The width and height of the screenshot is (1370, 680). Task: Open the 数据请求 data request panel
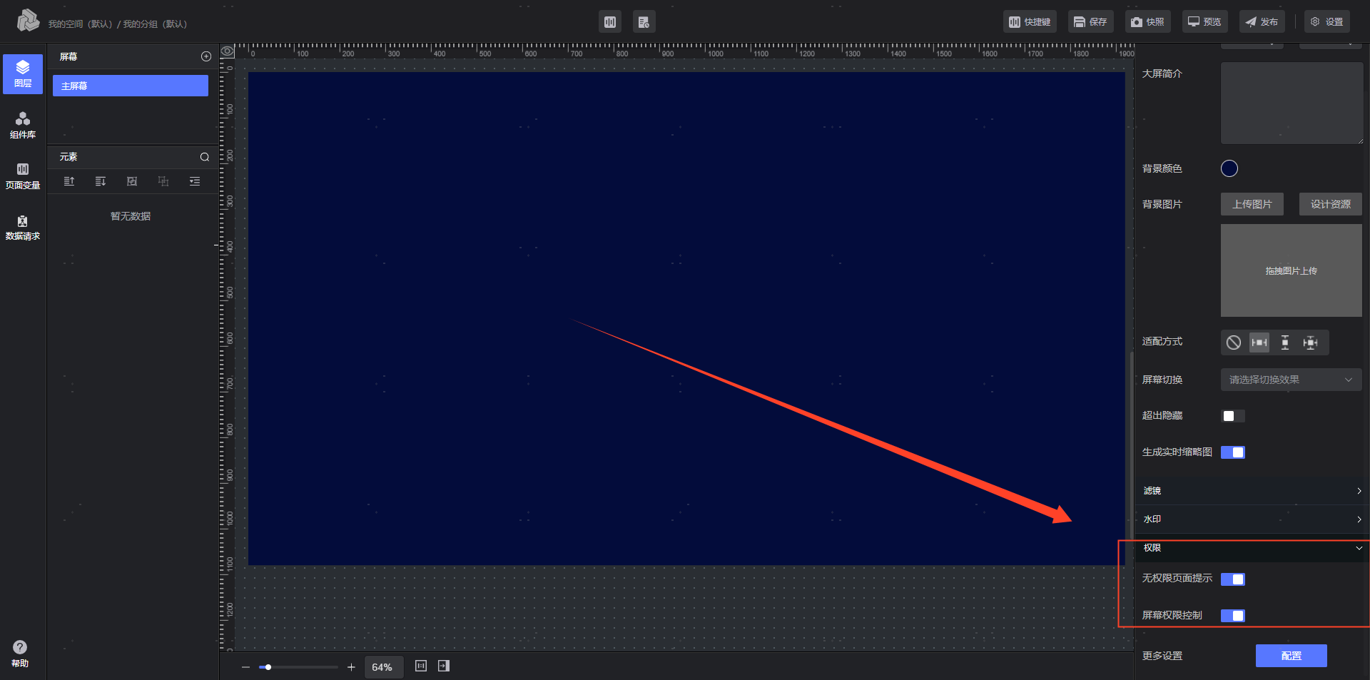pos(23,227)
